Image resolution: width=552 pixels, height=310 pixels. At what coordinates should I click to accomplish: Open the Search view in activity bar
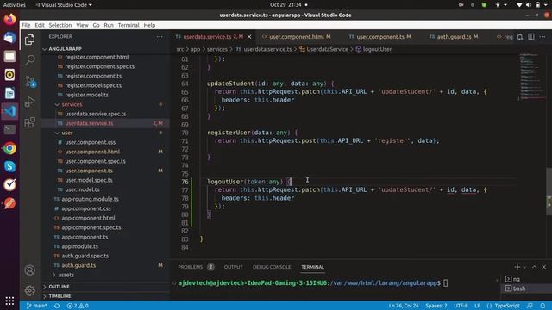pos(30,60)
